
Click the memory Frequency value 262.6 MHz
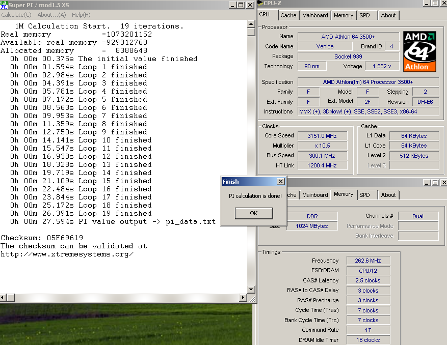coord(368,261)
